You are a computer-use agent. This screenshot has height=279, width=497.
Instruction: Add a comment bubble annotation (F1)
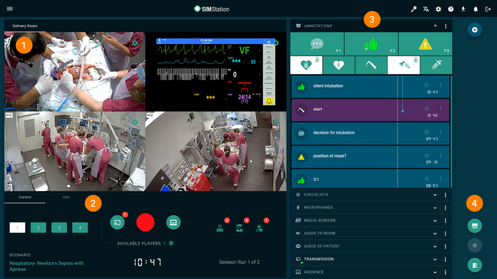(317, 44)
